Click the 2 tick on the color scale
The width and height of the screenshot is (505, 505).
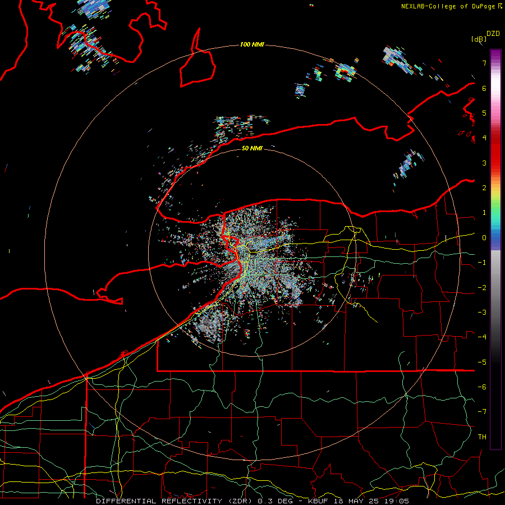[x=484, y=188]
